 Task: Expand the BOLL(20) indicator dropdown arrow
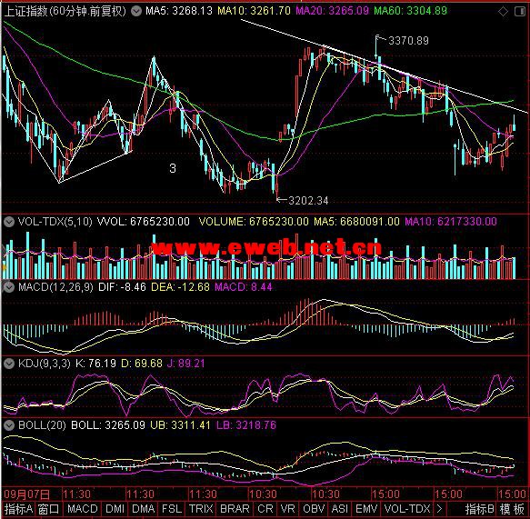coord(9,425)
